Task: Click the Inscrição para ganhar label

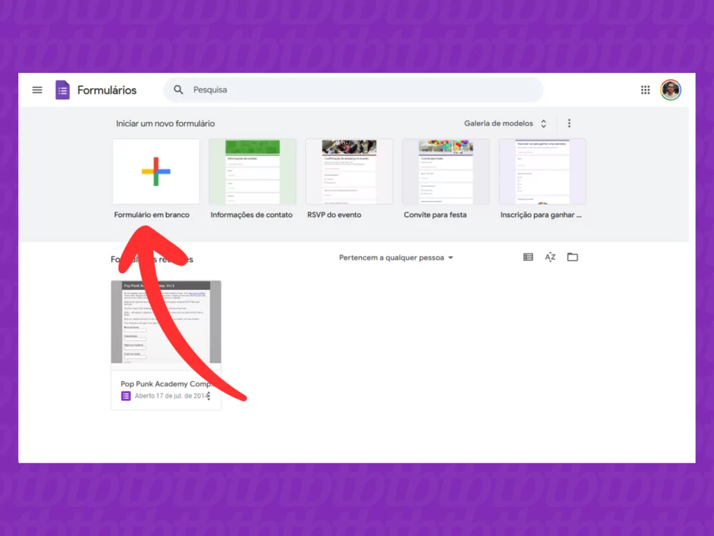Action: (x=540, y=214)
